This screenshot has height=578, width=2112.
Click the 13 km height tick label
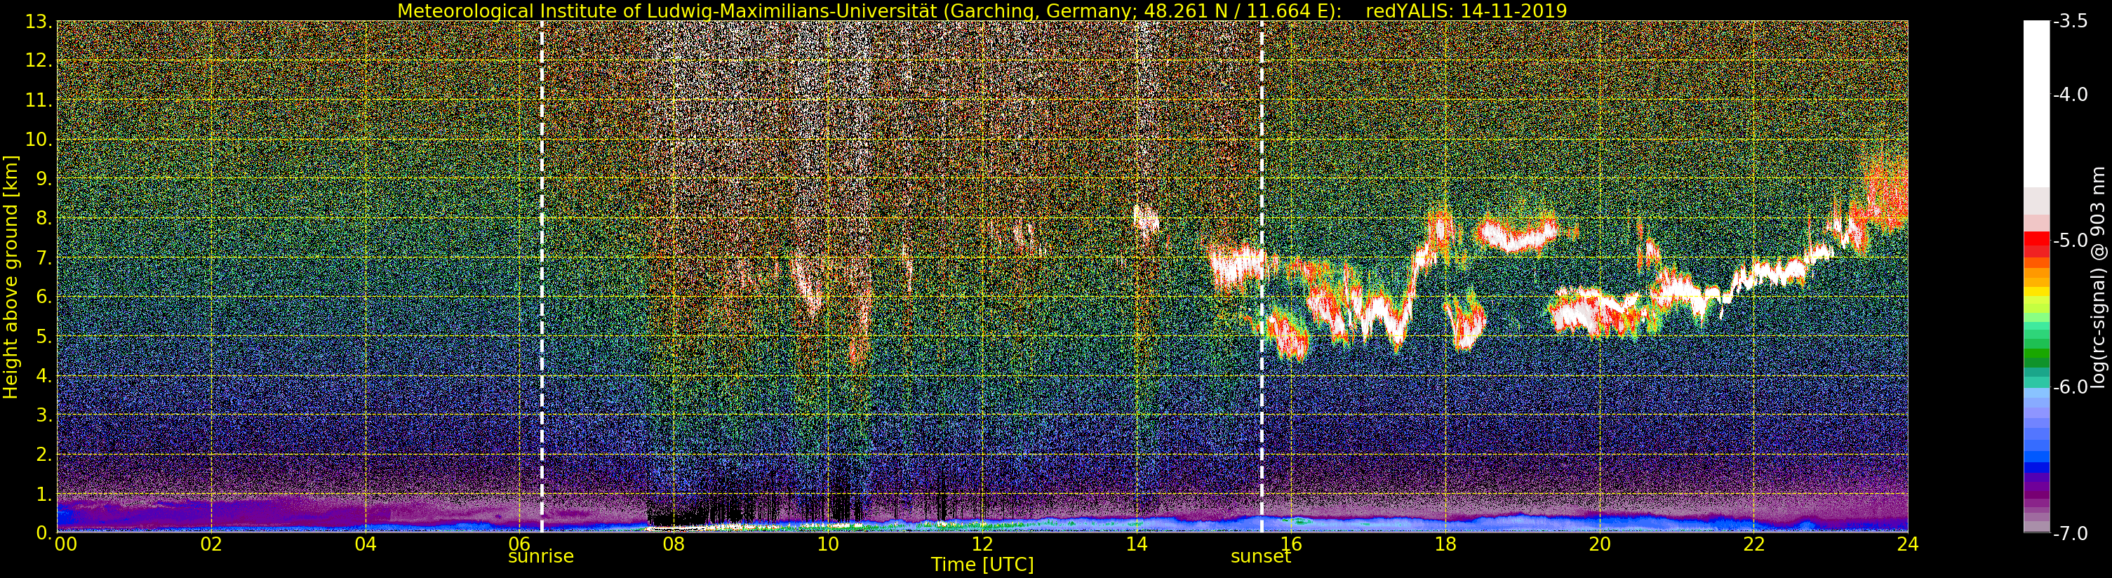(39, 21)
